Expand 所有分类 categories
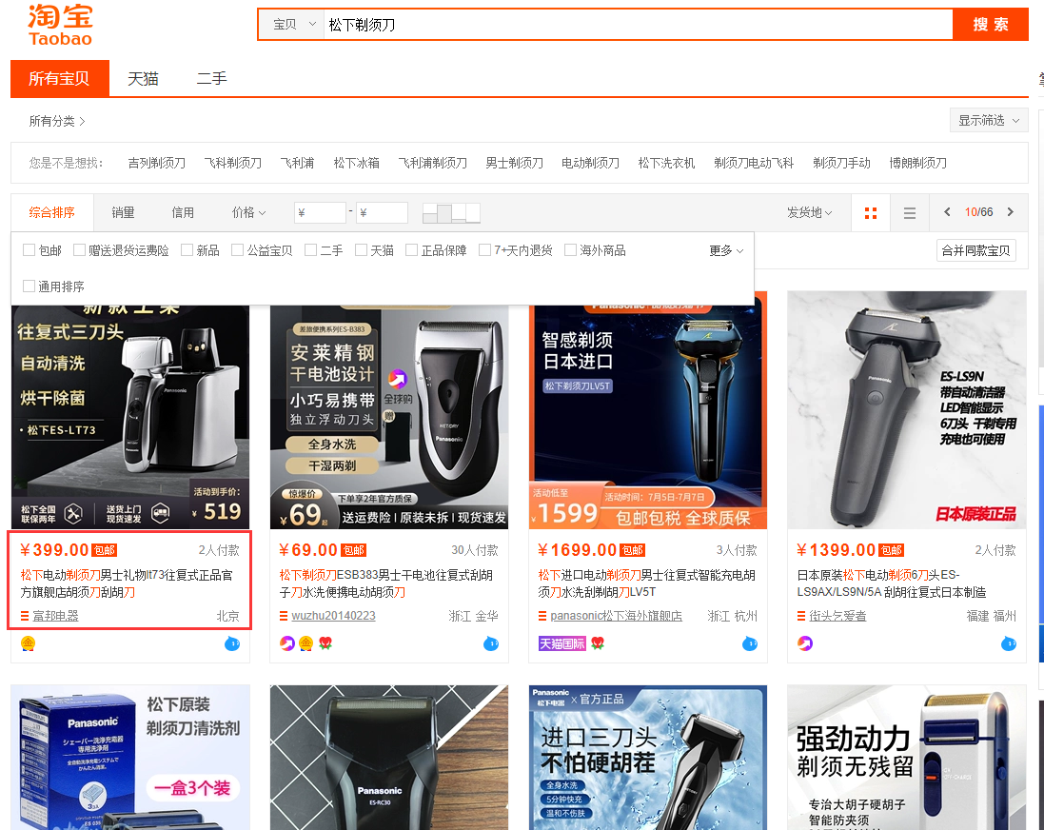Screen dimensions: 1044x830 (56, 121)
